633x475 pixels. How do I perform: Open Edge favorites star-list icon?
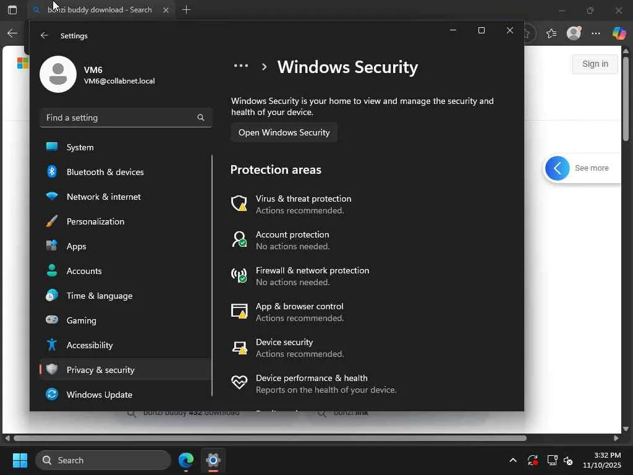[x=551, y=33]
